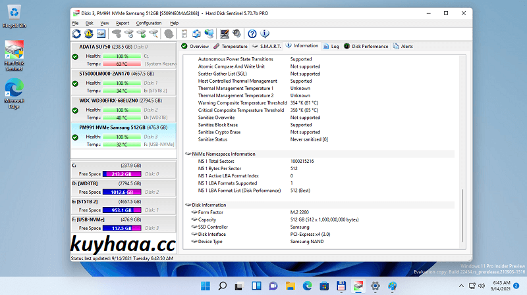Open the report document toolbar icon

184,34
